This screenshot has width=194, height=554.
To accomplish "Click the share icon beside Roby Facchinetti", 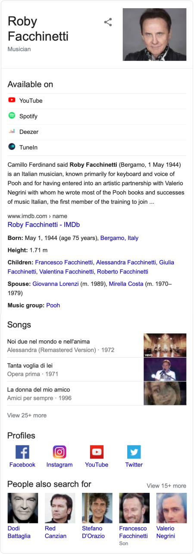I will 108,22.
